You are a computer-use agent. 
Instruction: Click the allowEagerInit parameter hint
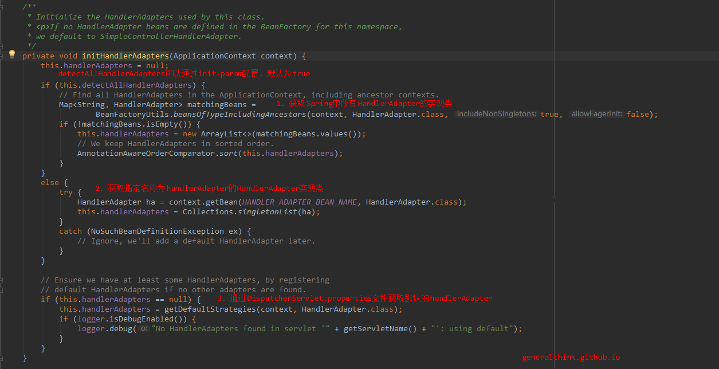tap(596, 114)
